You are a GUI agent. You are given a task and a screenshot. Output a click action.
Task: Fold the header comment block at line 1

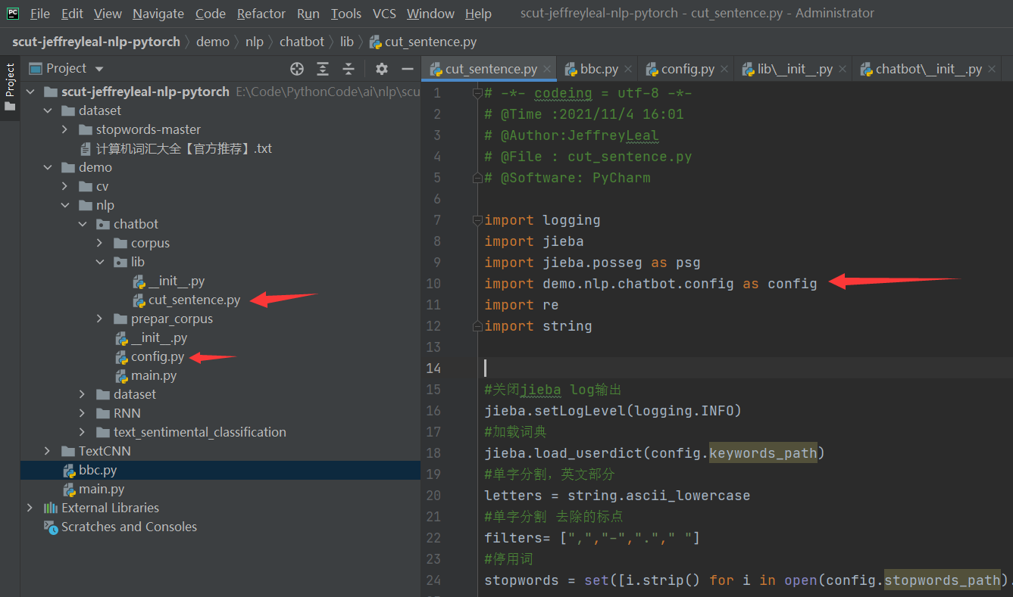pos(477,94)
